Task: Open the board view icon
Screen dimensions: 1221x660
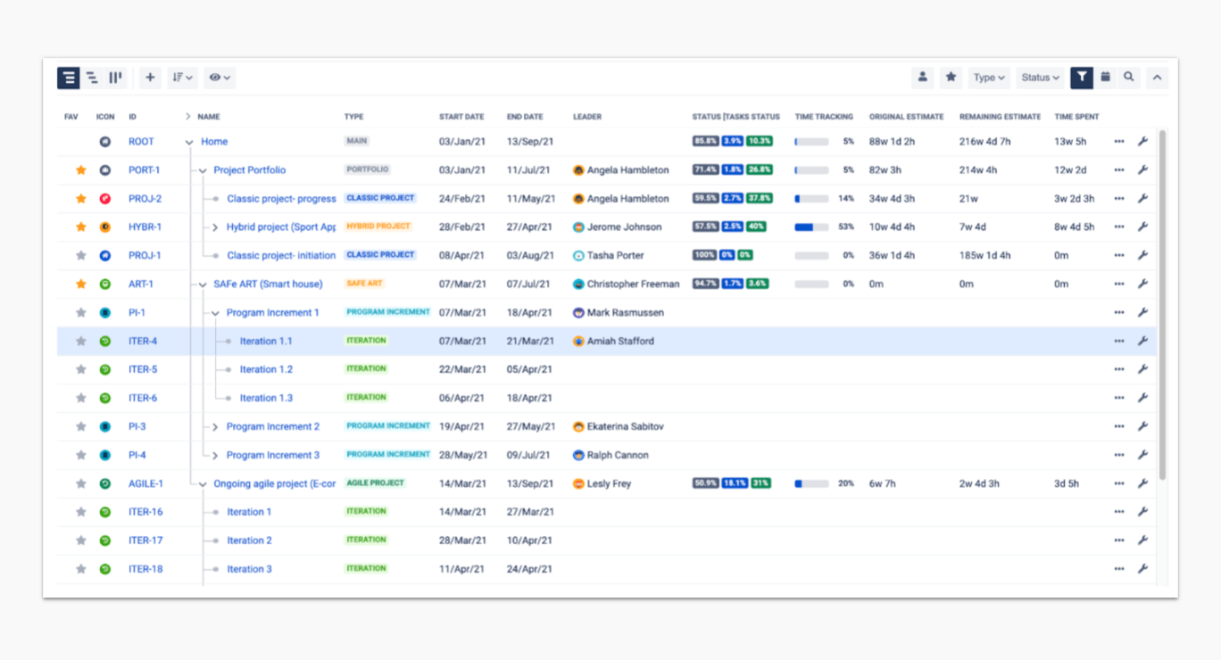Action: point(115,78)
